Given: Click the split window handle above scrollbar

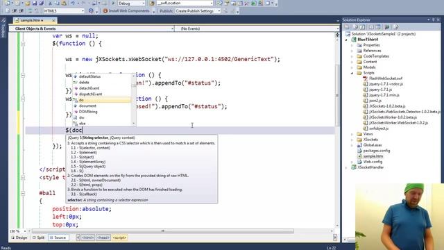Looking at the screenshot, I should (337, 35).
